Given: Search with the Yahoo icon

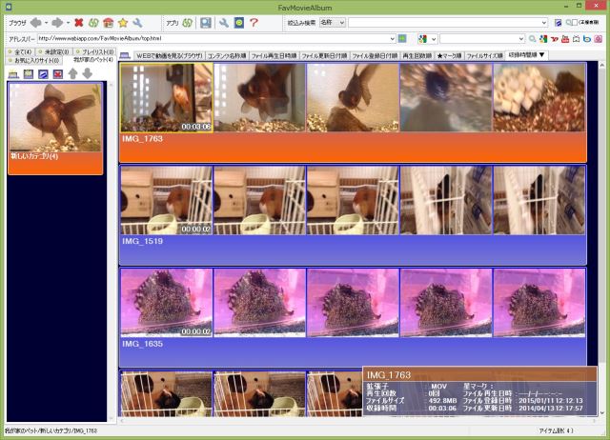Looking at the screenshot, I should [x=555, y=38].
